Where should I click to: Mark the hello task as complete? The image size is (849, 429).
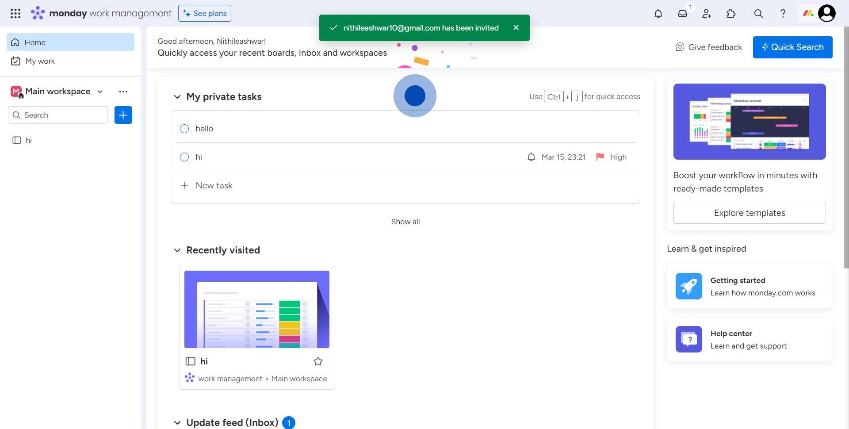coord(184,129)
